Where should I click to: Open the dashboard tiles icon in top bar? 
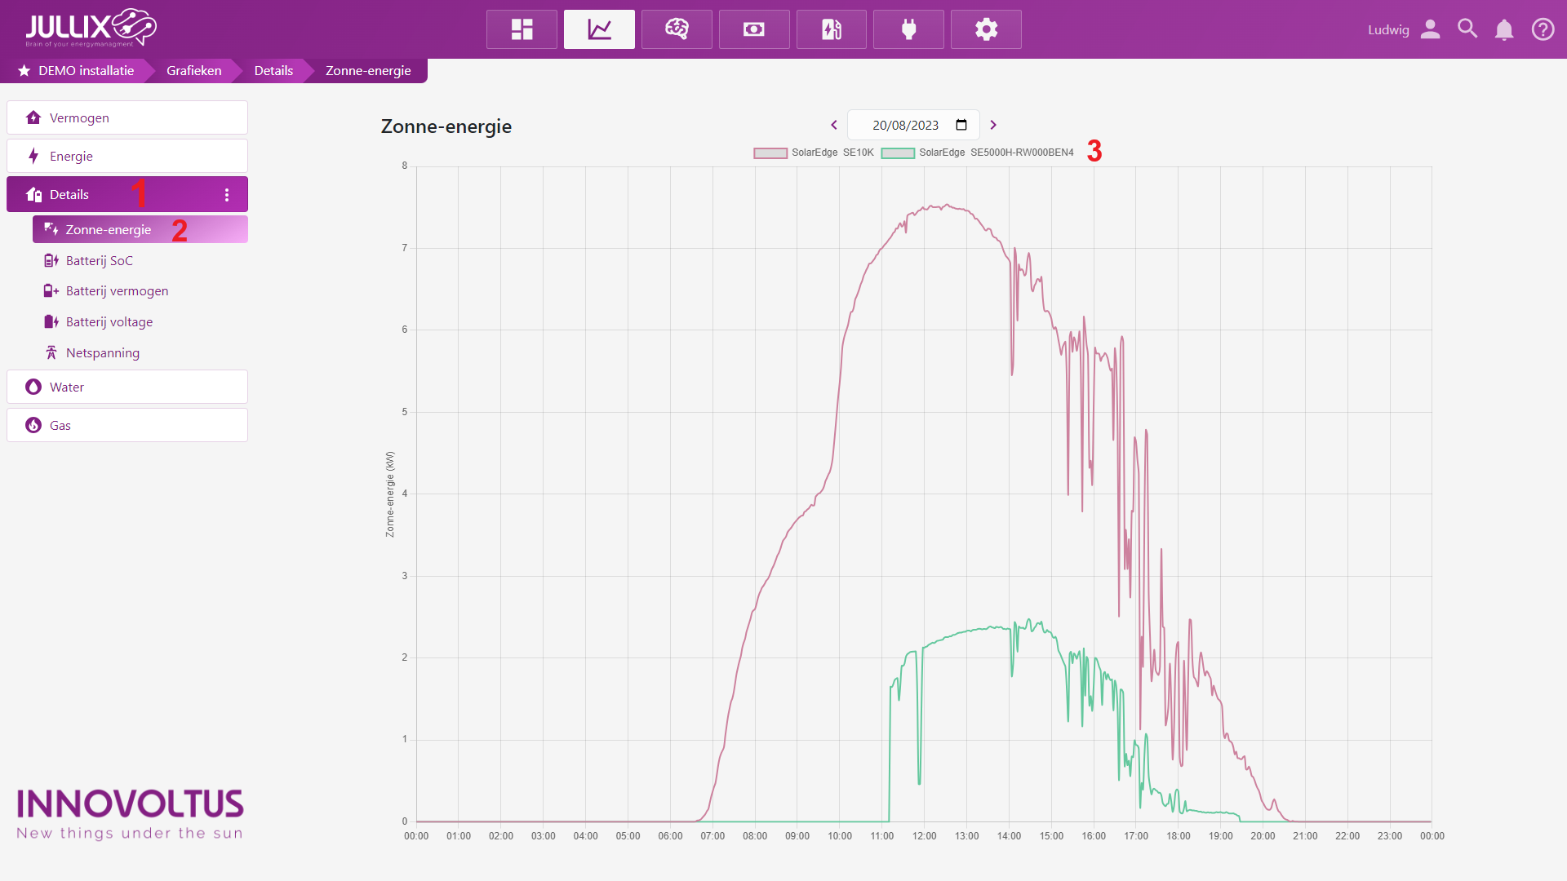[522, 29]
